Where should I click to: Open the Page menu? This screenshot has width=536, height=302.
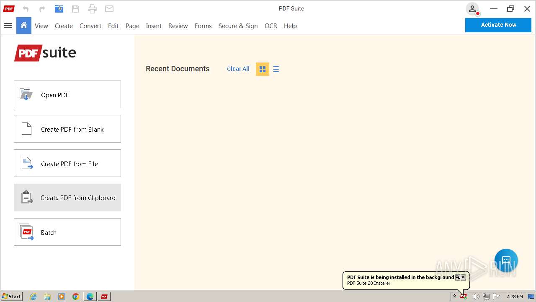tap(132, 26)
